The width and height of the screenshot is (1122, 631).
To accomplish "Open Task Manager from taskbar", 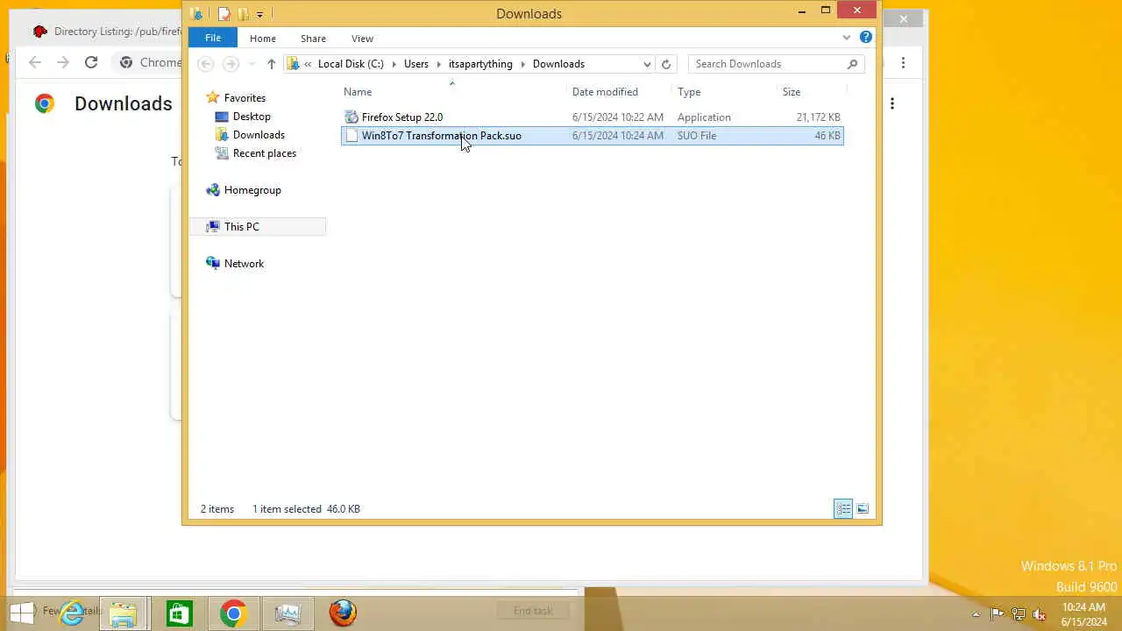I will coord(288,613).
